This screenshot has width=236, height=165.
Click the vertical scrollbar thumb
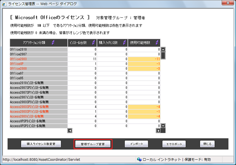pos(163,56)
